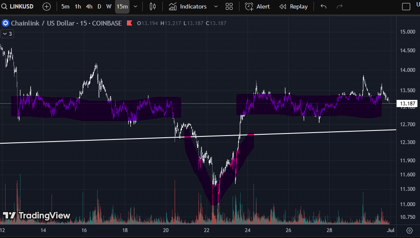Click the 12.700 price scale label
Viewport: 420px width, 238px height.
(407, 125)
